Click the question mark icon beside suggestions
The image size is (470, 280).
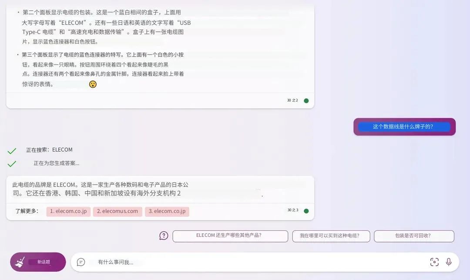tap(164, 236)
